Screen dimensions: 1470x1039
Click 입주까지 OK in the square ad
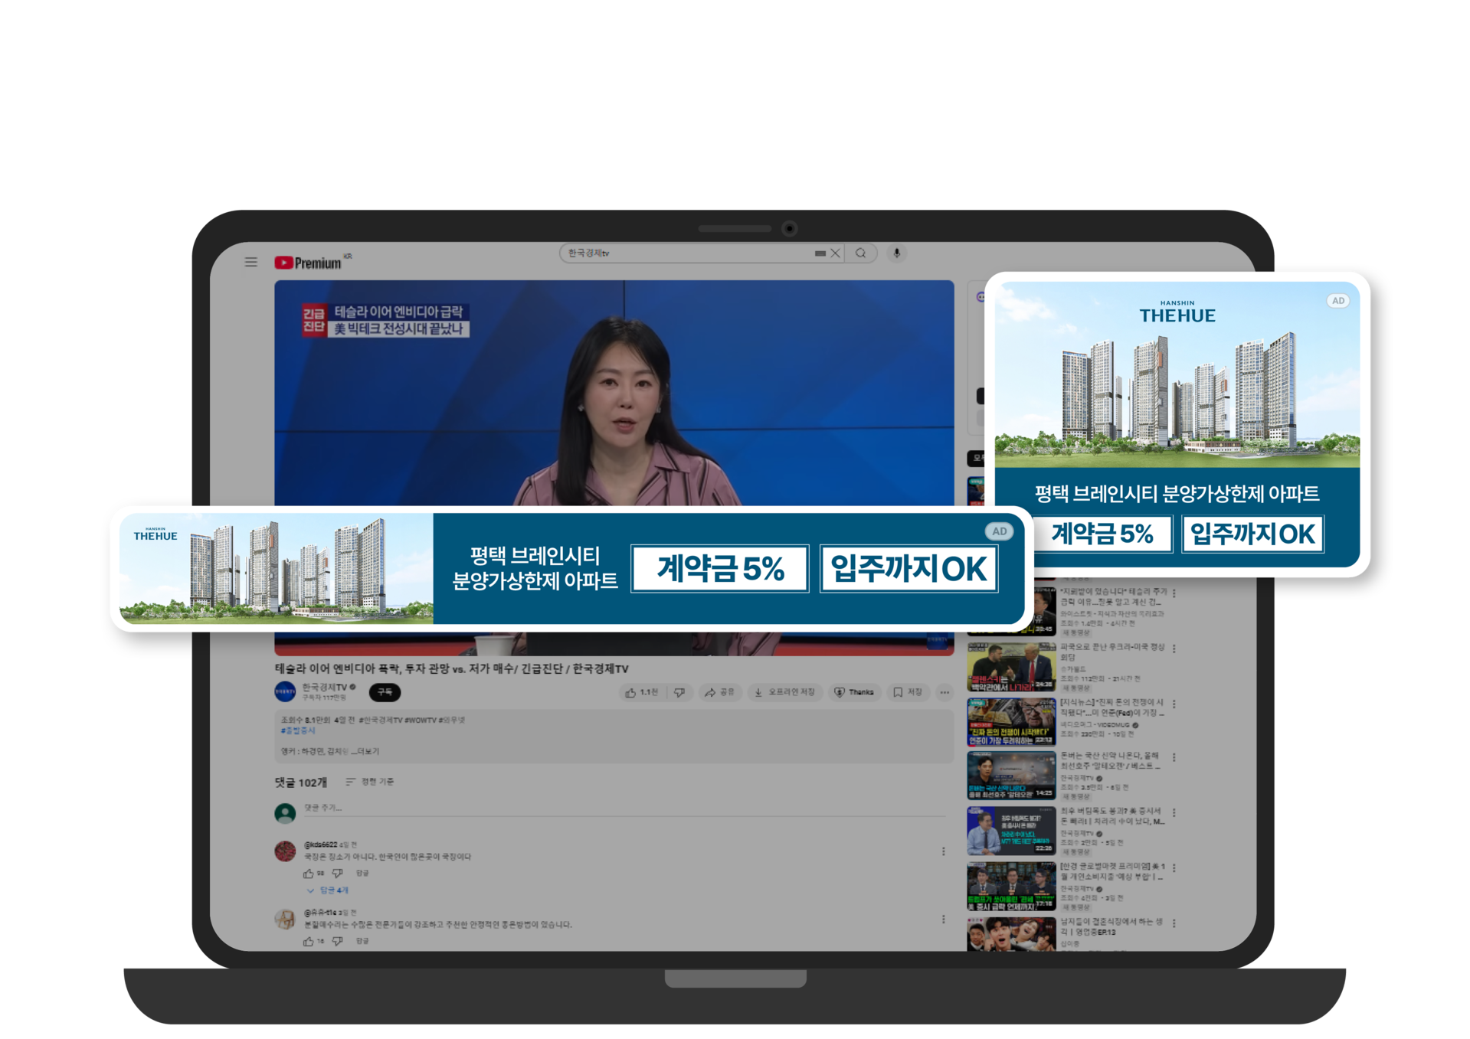[x=1253, y=534]
